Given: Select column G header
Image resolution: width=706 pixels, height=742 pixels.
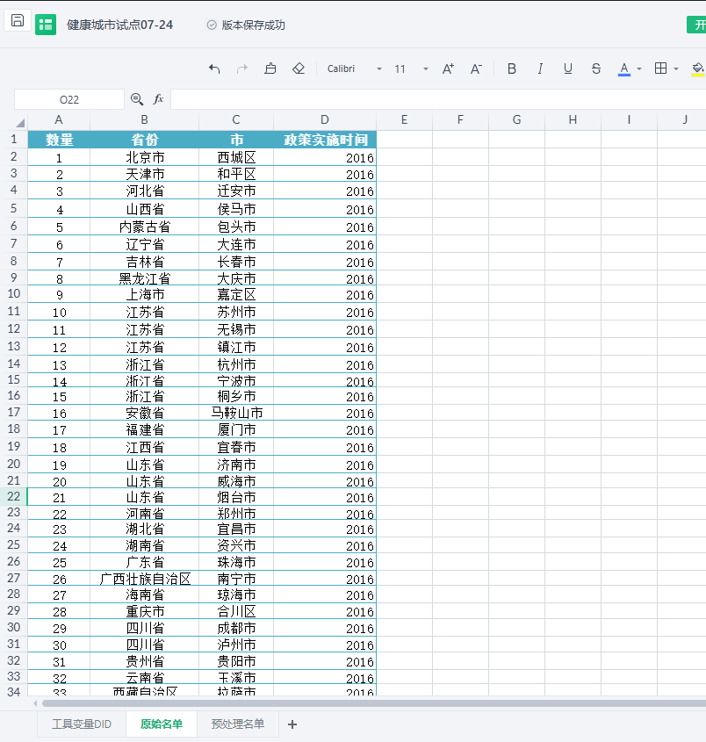Looking at the screenshot, I should 516,120.
